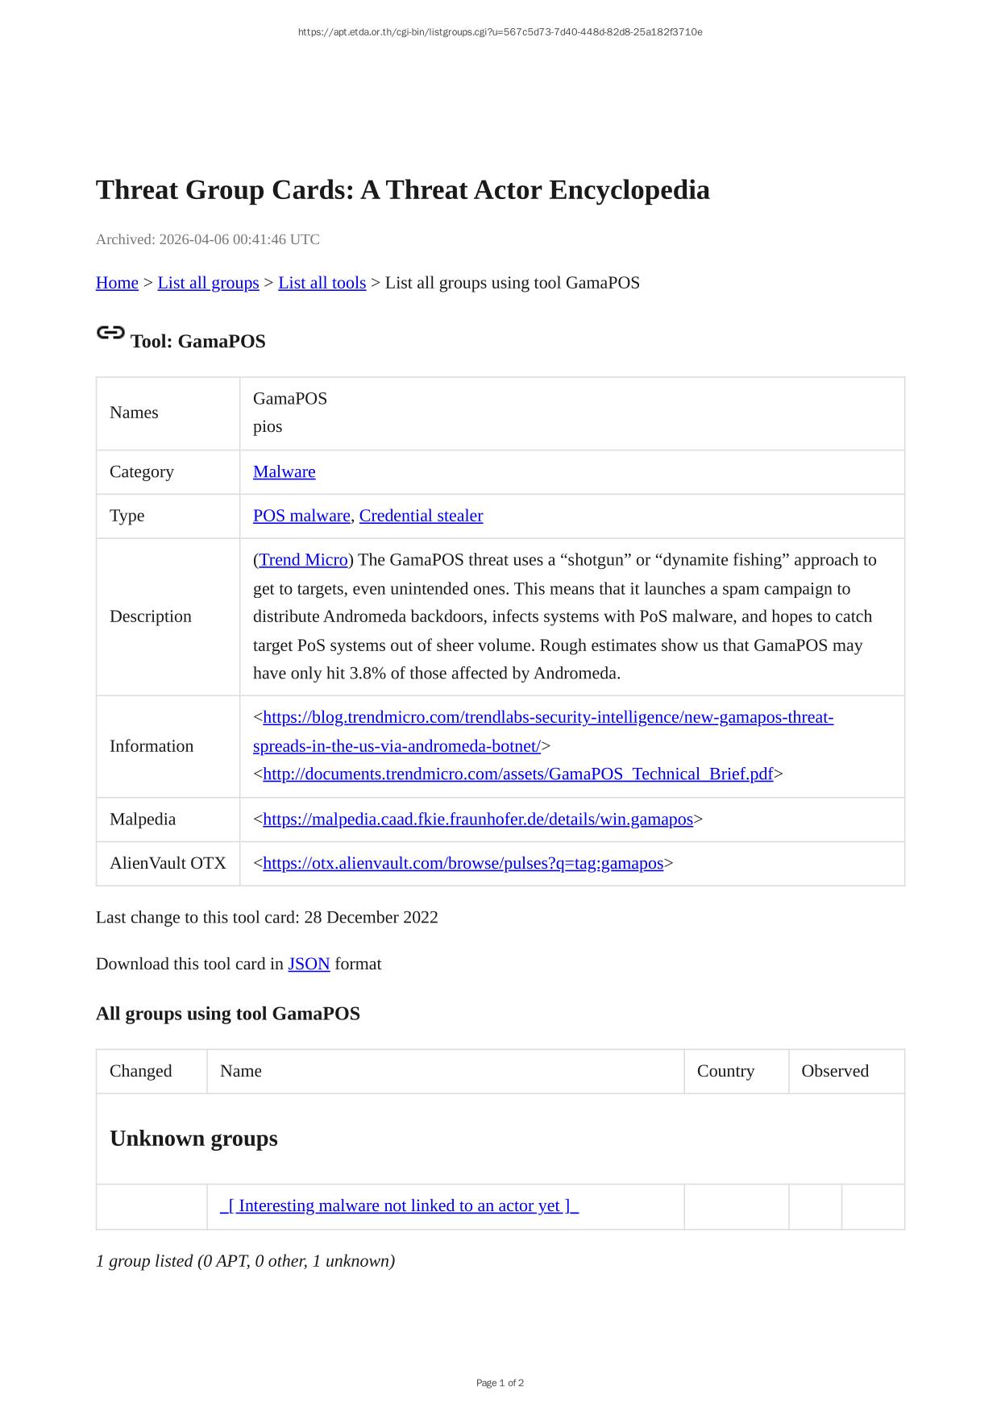
Task: Open Interesting malware not linked to actor entry
Action: [400, 1206]
